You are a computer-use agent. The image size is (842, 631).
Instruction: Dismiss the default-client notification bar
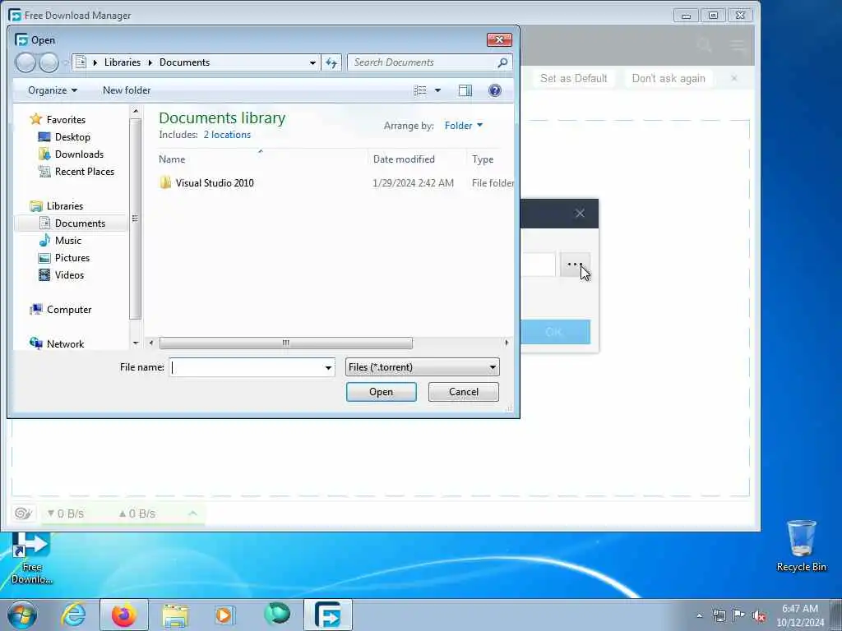point(734,78)
